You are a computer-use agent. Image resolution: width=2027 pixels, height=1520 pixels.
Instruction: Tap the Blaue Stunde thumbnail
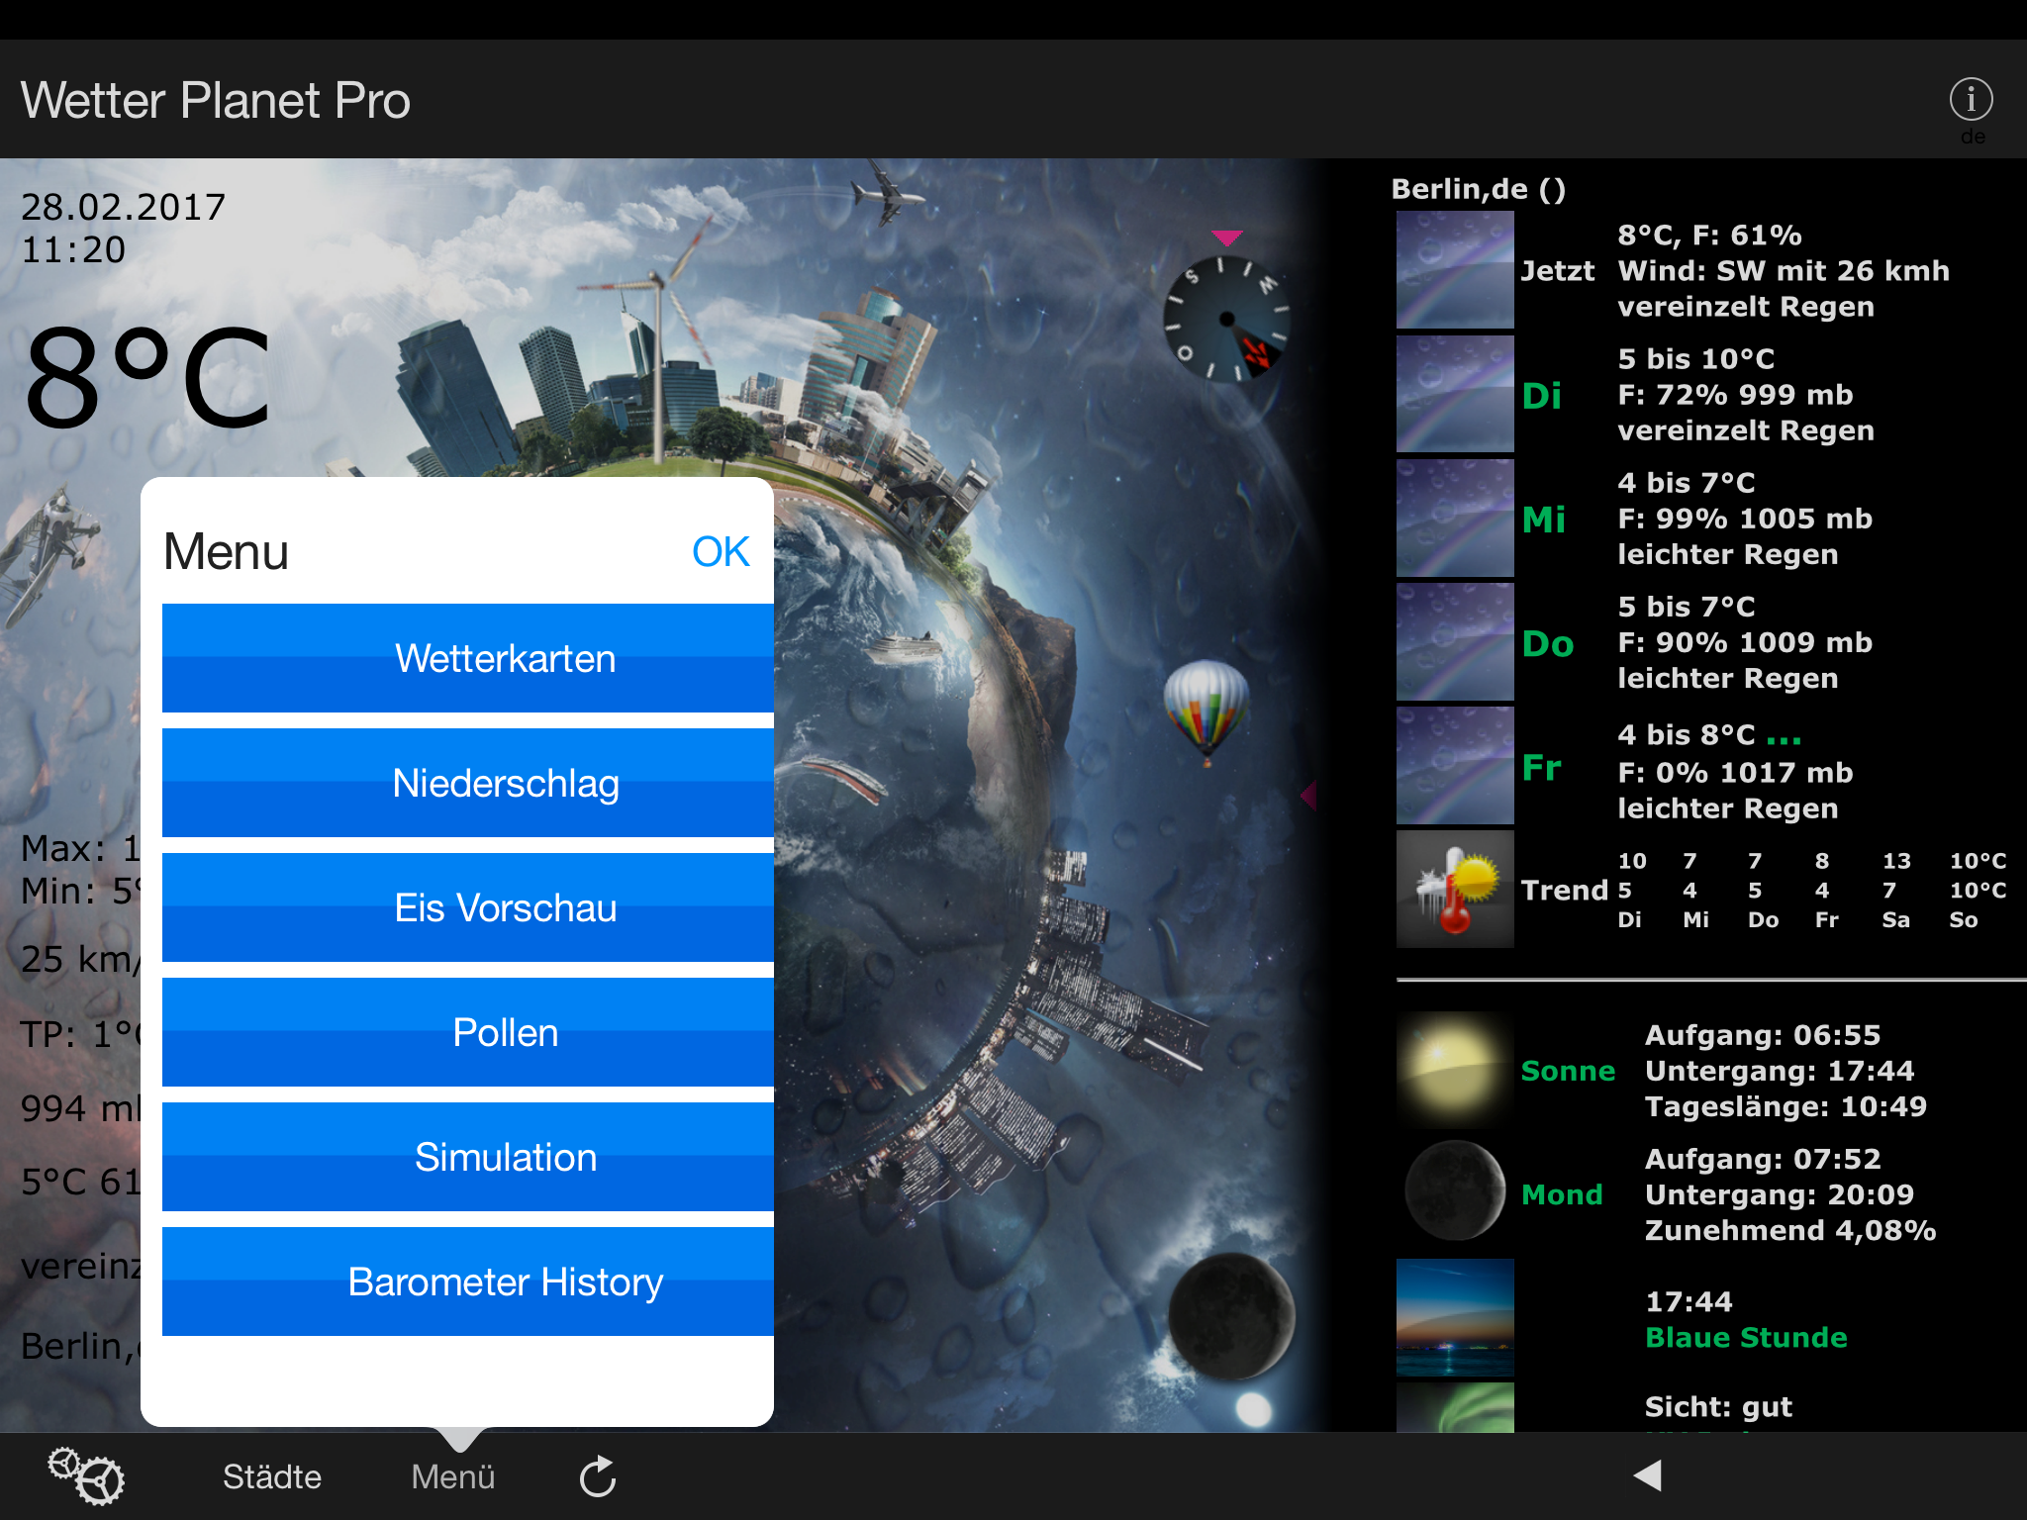click(x=1454, y=1317)
